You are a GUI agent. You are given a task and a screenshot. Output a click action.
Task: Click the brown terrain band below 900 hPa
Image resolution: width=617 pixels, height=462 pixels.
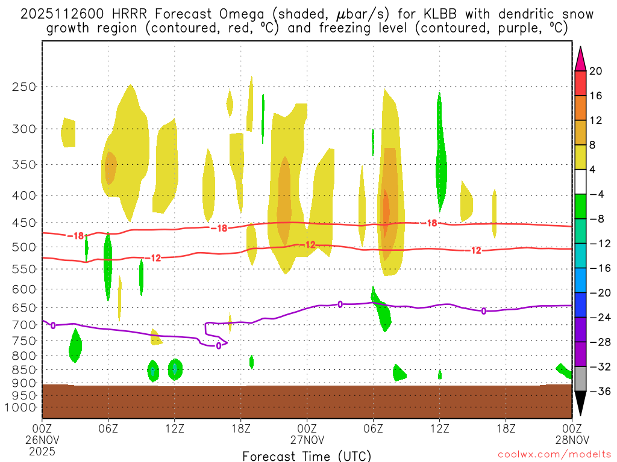[x=307, y=401]
